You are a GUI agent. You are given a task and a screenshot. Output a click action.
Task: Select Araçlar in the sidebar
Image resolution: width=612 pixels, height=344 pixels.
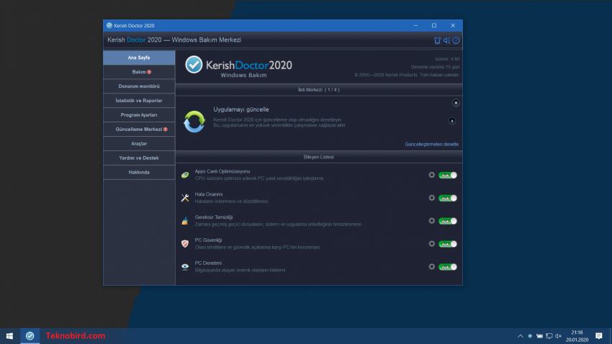139,143
